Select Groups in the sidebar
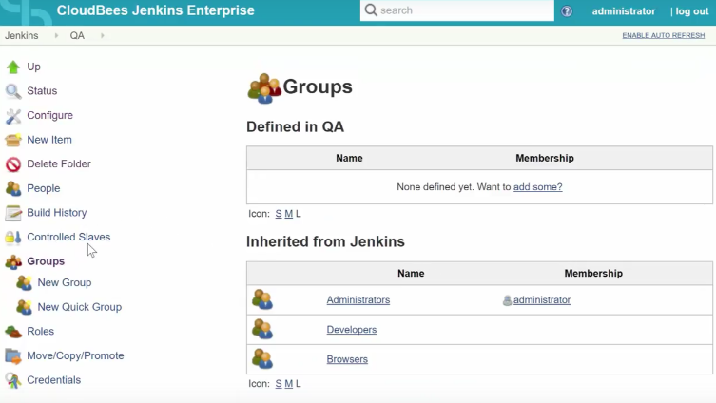 [46, 261]
